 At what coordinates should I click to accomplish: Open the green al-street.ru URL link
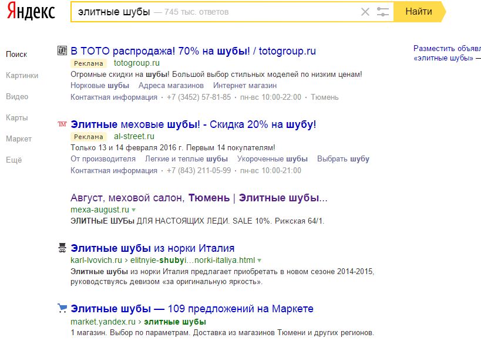(x=134, y=136)
